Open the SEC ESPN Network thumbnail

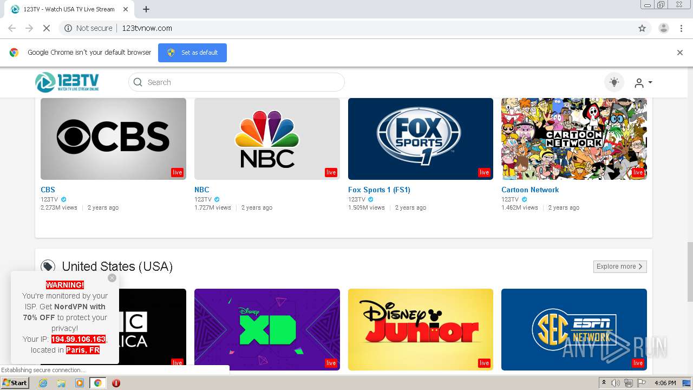[574, 329]
